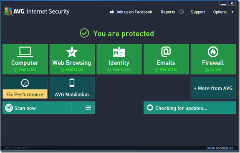The width and height of the screenshot is (240, 153).
Task: Click the Scan now radar icon
Action: (9, 108)
